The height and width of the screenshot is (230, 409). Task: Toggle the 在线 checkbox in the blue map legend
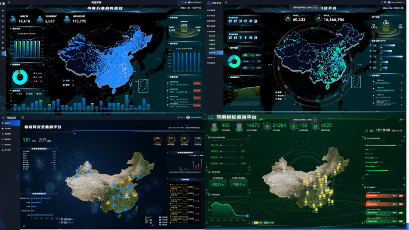pos(64,81)
